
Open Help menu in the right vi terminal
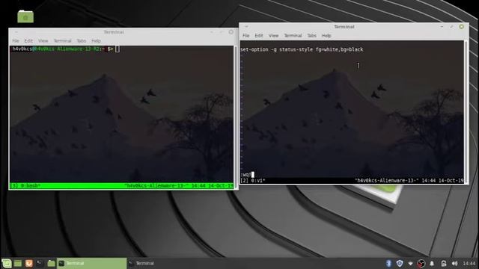coord(326,36)
